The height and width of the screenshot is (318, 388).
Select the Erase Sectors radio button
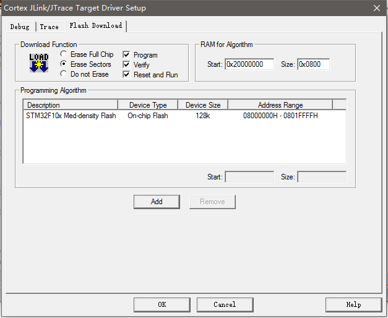click(x=64, y=64)
